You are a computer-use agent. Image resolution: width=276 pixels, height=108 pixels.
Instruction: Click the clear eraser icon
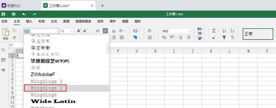[214, 38]
